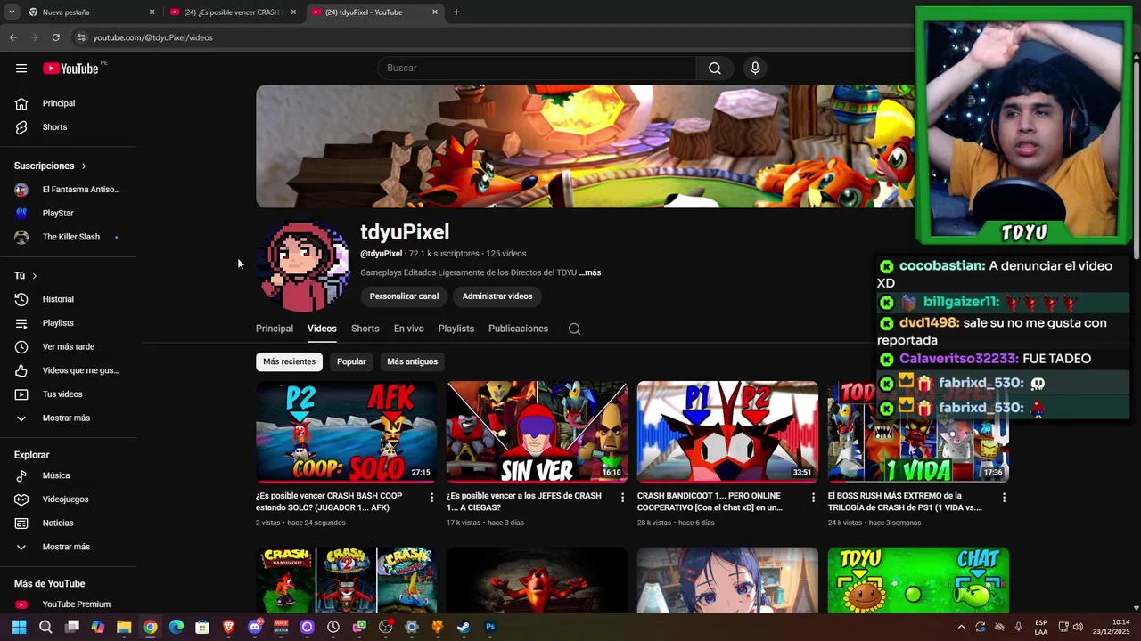
Task: Click inside the Buscar search field
Action: pos(537,69)
